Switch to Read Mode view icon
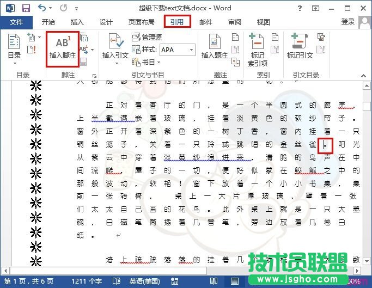372x288 pixels. coord(214,281)
